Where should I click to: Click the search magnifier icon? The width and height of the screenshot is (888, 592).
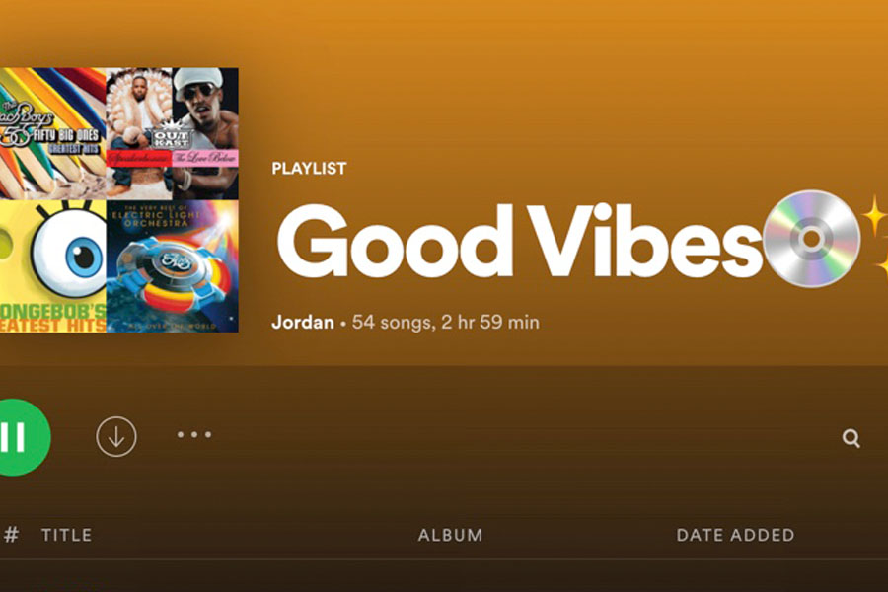tap(851, 438)
